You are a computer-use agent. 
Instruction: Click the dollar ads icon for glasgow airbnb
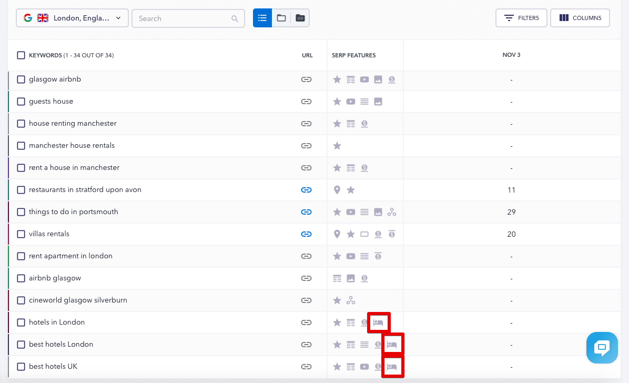coord(392,79)
